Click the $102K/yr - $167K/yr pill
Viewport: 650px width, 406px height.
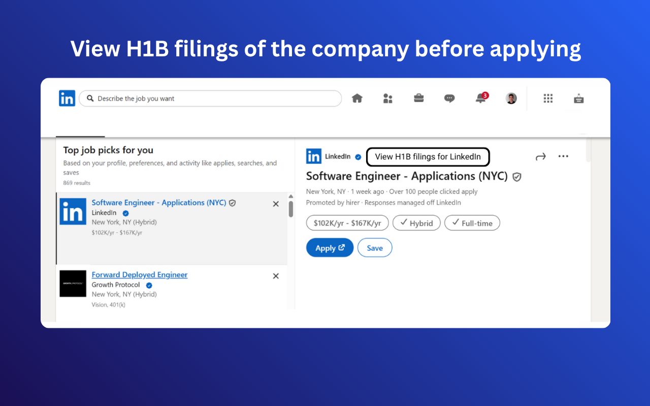coord(347,223)
